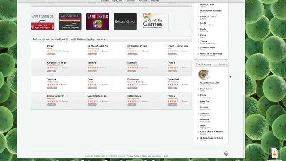Click the price button under Rochard
Viewport: 286px width, 161px height.
[x=92, y=71]
